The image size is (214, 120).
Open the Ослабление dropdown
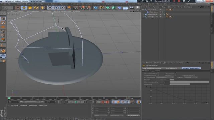(x=165, y=77)
